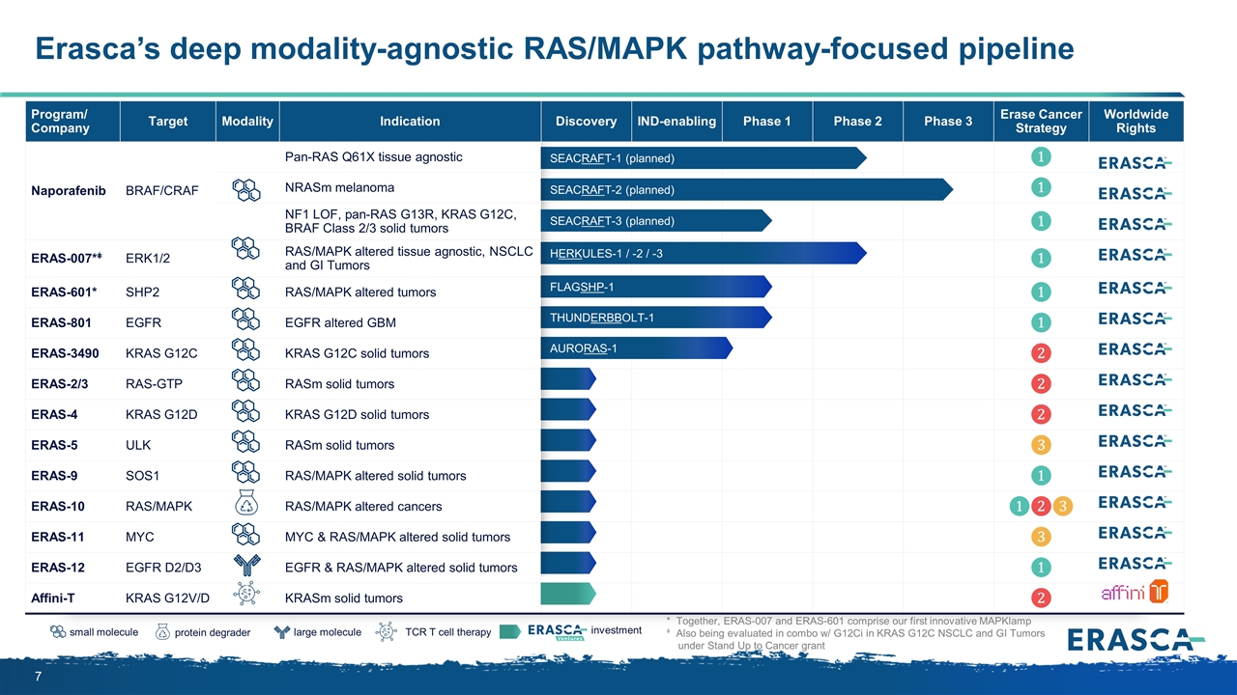Click the EGFR D2/D3 target cell

[x=161, y=568]
